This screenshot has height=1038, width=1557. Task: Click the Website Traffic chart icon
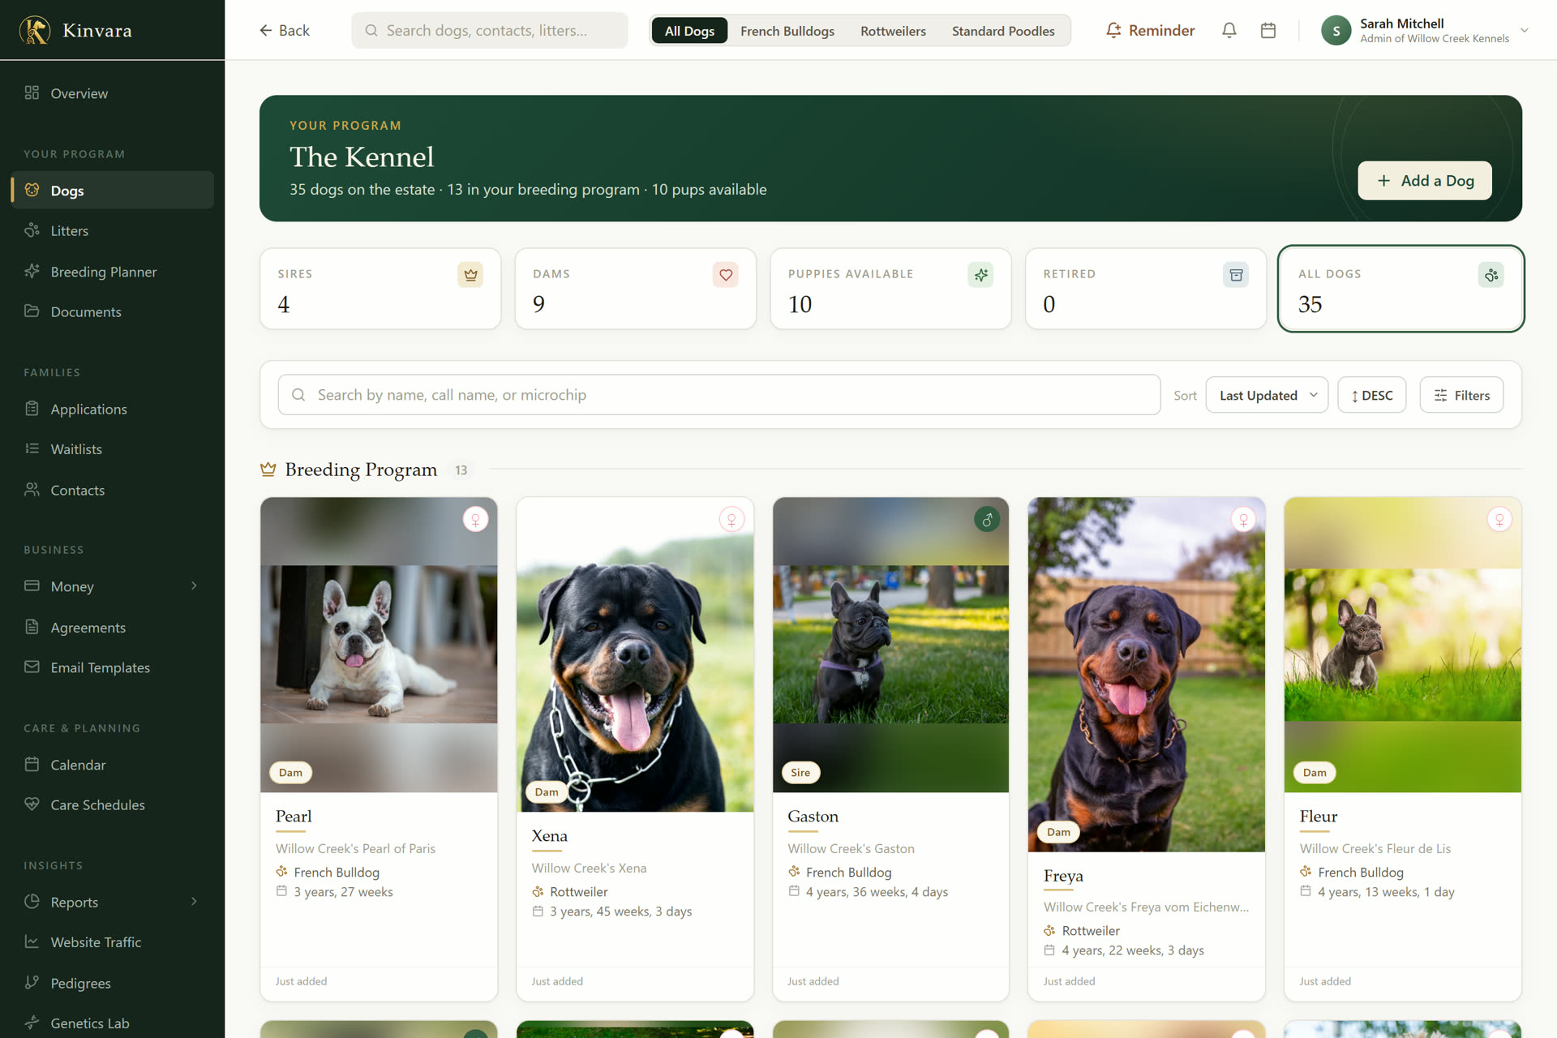point(32,941)
